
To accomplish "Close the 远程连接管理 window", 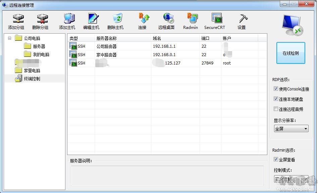I will [307, 4].
